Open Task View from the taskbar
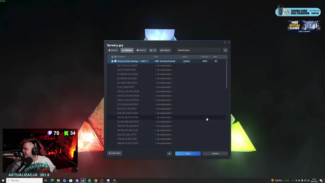The width and height of the screenshot is (325, 183). (46, 180)
